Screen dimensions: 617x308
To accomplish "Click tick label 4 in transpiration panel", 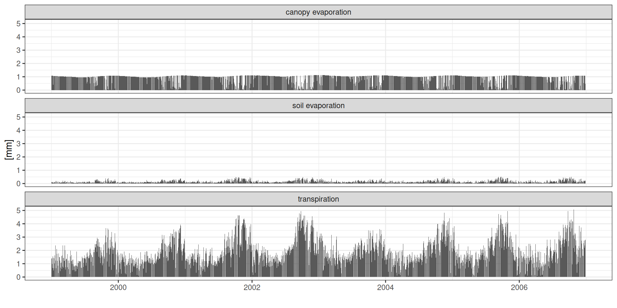I will click(19, 224).
